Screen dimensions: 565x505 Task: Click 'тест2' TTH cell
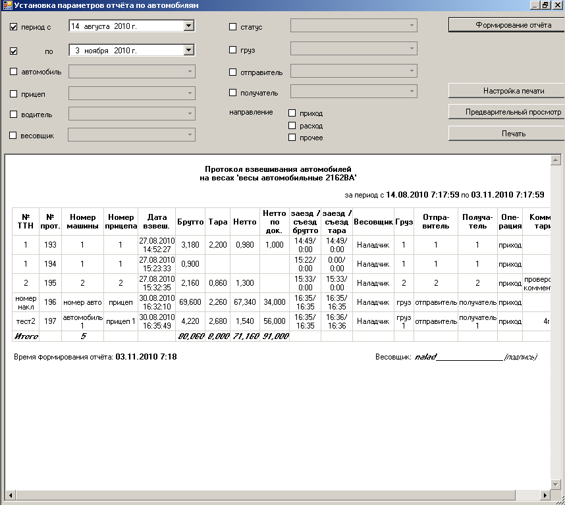(26, 321)
